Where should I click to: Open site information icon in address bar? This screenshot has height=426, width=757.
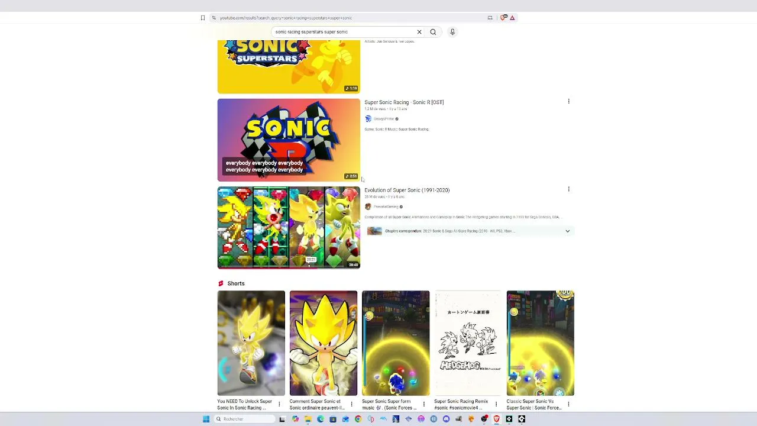pyautogui.click(x=213, y=18)
